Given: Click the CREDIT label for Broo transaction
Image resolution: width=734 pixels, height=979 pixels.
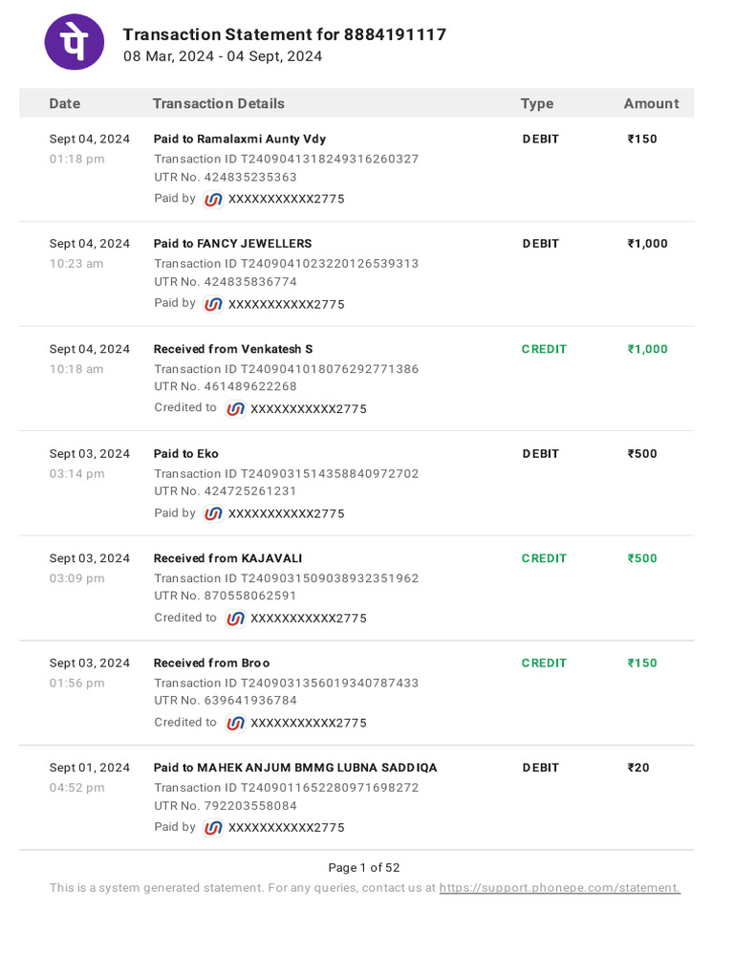Looking at the screenshot, I should pyautogui.click(x=544, y=663).
